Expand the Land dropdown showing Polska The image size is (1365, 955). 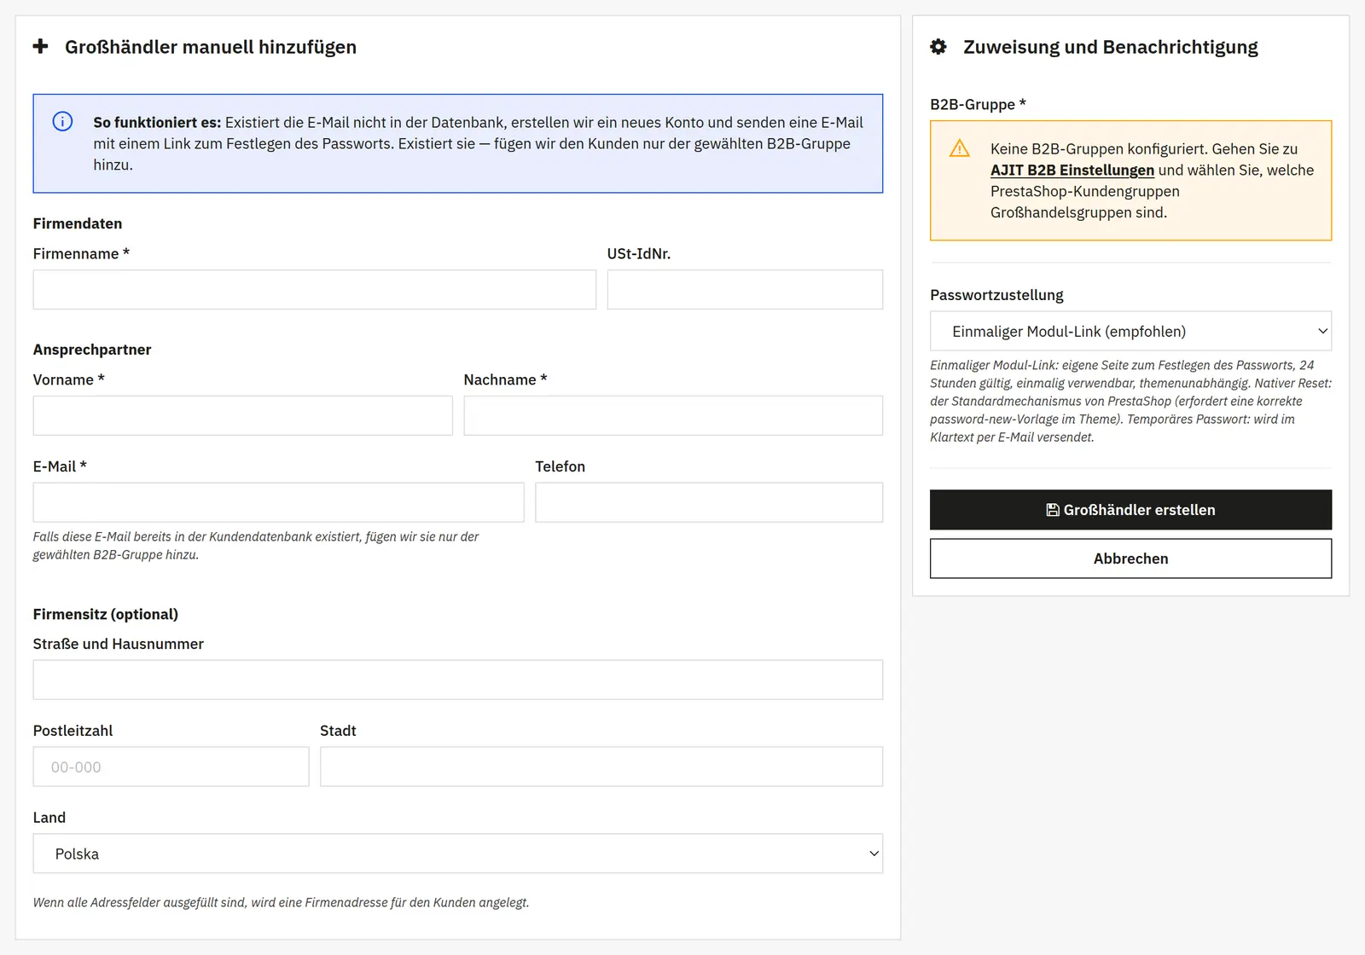458,854
